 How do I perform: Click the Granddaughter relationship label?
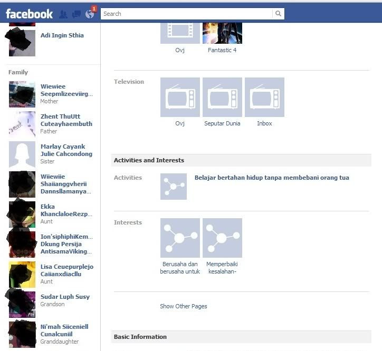[x=60, y=342]
